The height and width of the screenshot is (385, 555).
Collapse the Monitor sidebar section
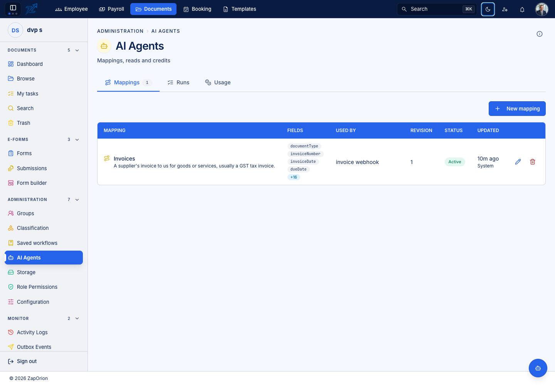77,318
